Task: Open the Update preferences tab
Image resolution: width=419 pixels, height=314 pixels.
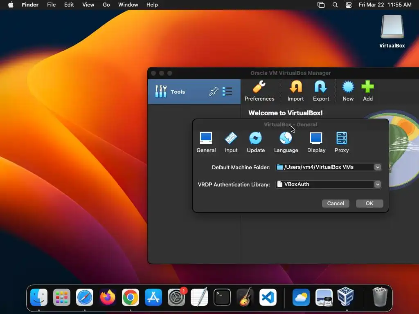Action: coord(256,142)
